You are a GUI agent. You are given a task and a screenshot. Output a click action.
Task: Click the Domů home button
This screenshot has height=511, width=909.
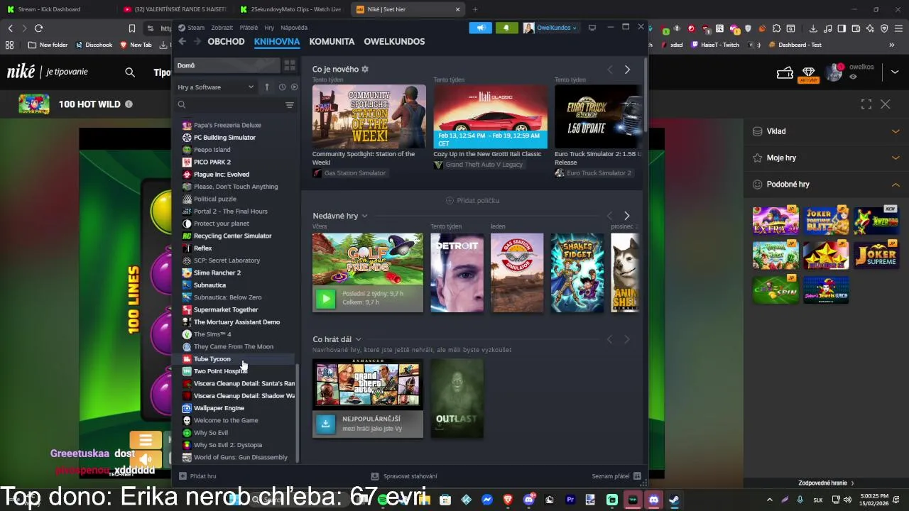click(x=227, y=65)
